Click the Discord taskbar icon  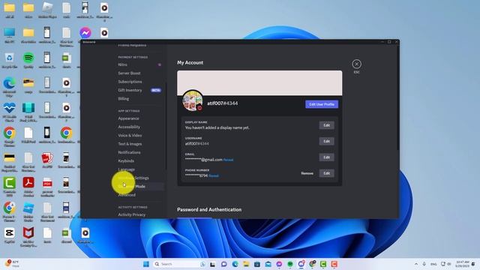click(x=301, y=264)
